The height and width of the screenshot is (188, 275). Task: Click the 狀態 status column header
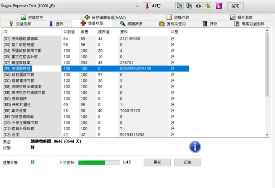pyautogui.click(x=178, y=32)
